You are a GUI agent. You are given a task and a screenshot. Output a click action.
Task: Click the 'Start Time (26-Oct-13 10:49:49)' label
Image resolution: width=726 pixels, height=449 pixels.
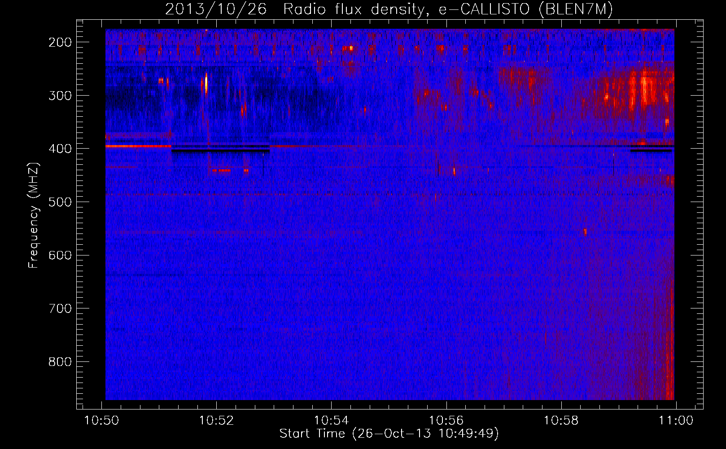(389, 434)
